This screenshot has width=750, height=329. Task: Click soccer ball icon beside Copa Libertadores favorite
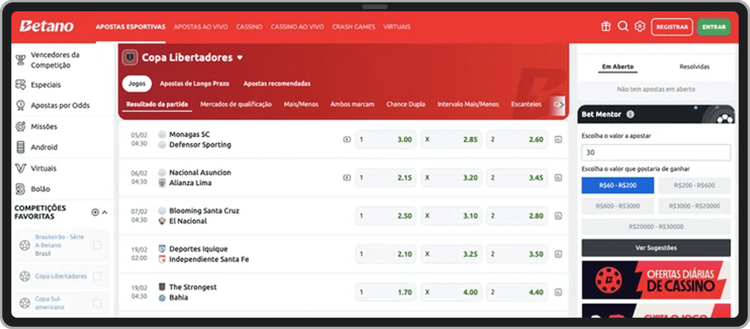point(25,276)
